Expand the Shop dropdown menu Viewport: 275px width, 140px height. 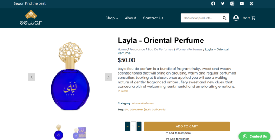click(x=112, y=18)
